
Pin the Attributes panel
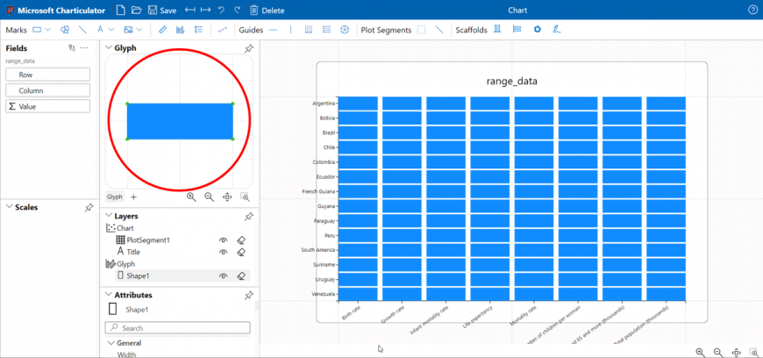tap(249, 295)
